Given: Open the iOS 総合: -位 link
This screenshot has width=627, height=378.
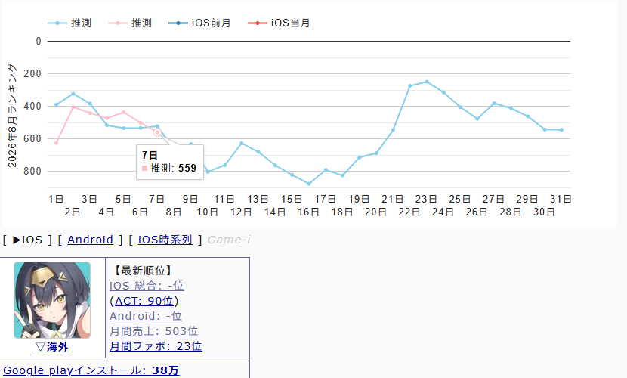Looking at the screenshot, I should pyautogui.click(x=147, y=286).
